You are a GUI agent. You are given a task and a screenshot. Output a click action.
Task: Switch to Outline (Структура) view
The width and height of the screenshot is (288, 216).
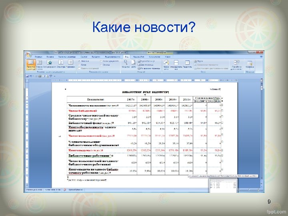click(x=61, y=64)
